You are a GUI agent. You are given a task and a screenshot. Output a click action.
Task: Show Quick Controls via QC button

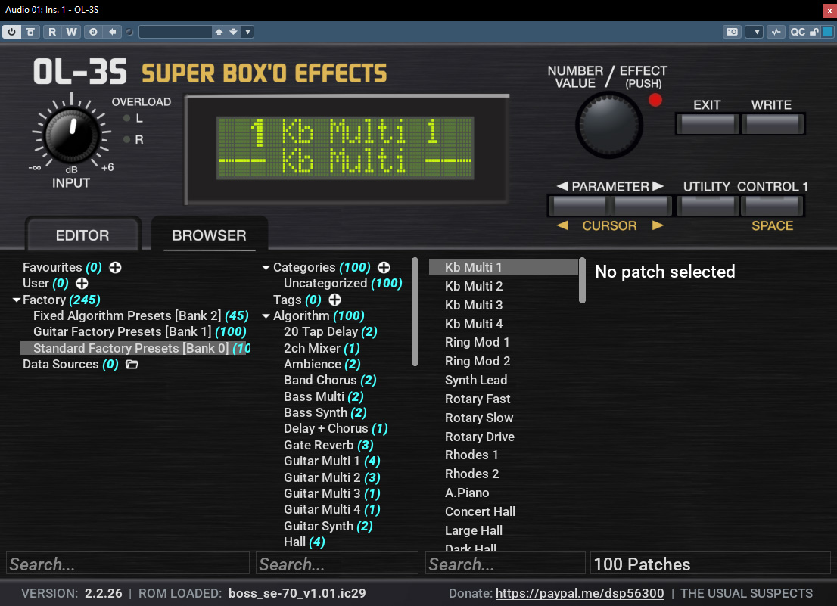click(x=798, y=32)
